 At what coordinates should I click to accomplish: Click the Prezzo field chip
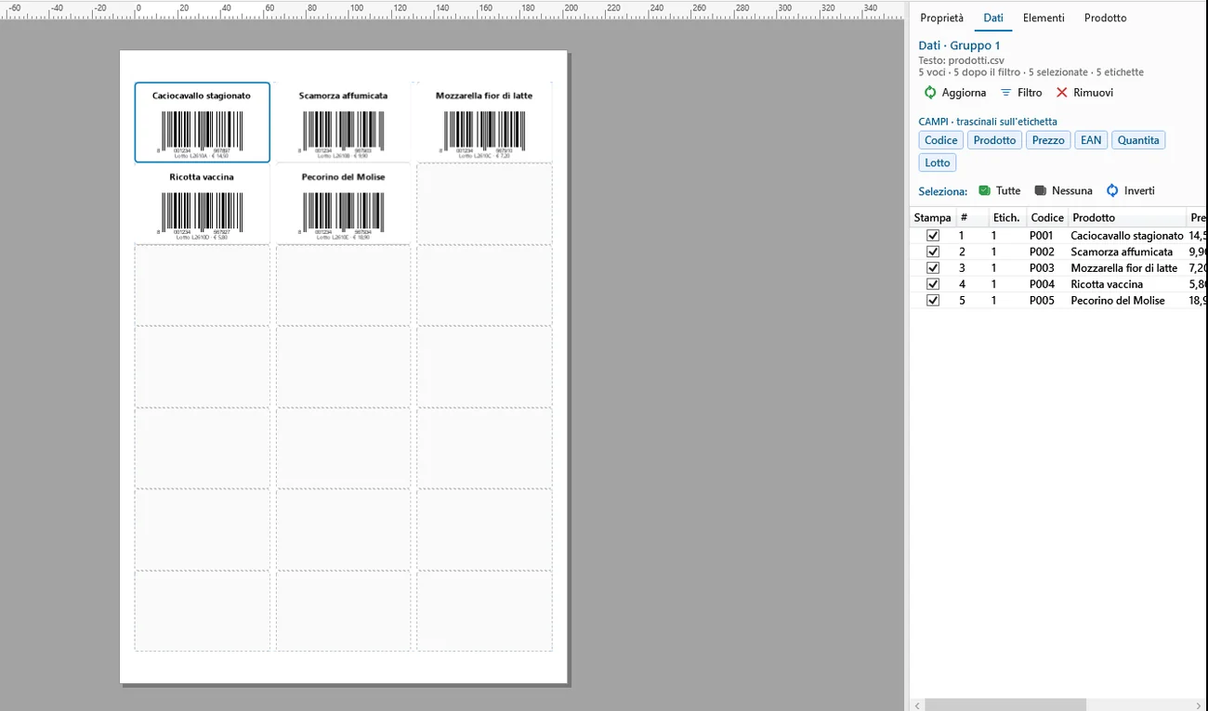(x=1048, y=140)
